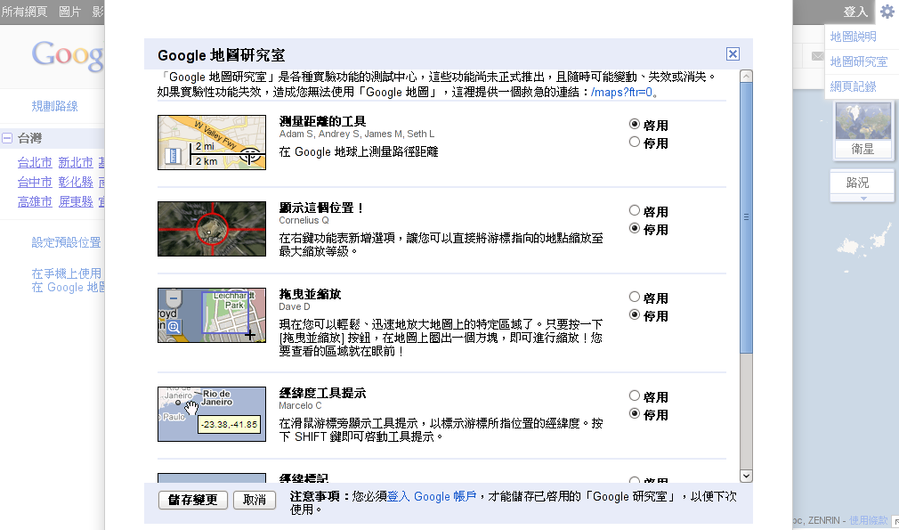
Task: Disable the 測量距離的工具 feature
Action: pos(635,143)
